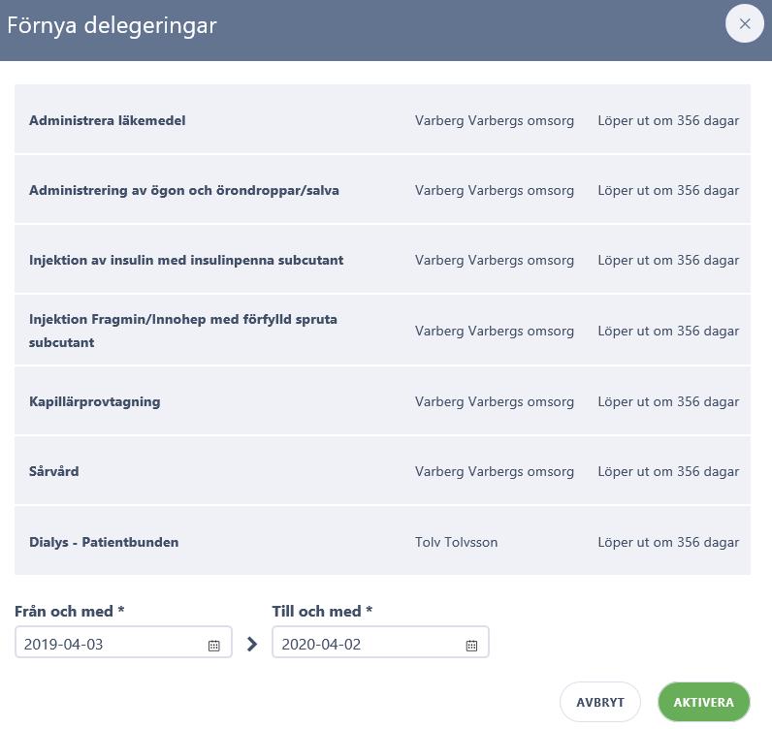Open calendar picker for Till och med date

471,645
